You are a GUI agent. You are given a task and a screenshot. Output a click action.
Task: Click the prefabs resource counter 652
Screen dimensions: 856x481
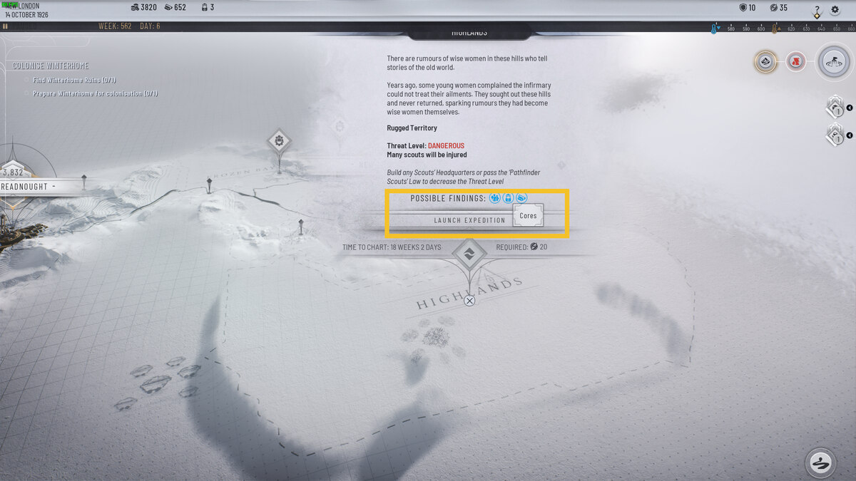point(175,8)
